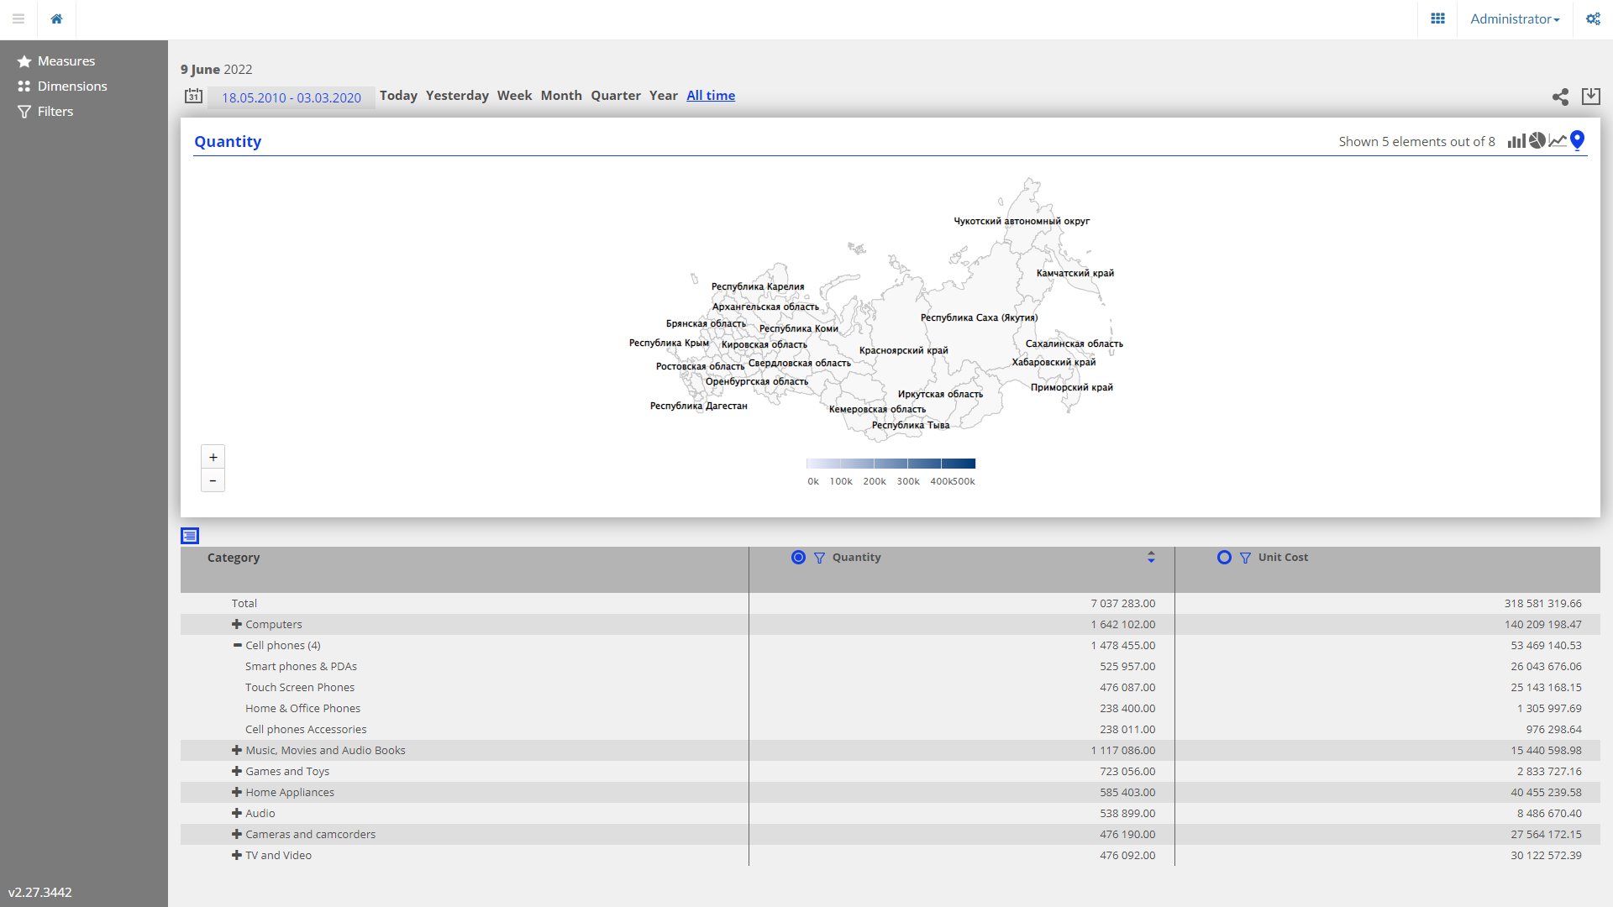The image size is (1613, 907).
Task: Collapse the Cell phones category
Action: pyautogui.click(x=237, y=645)
